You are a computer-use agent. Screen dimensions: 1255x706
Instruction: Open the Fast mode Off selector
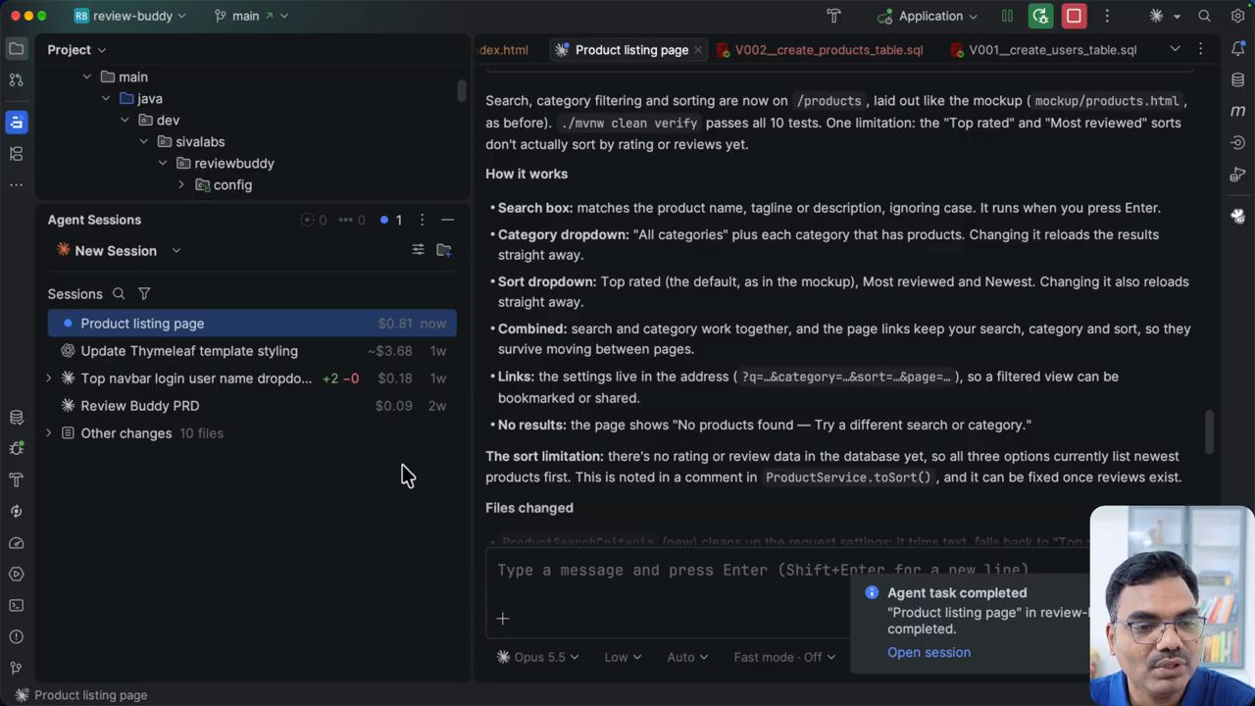pos(784,657)
